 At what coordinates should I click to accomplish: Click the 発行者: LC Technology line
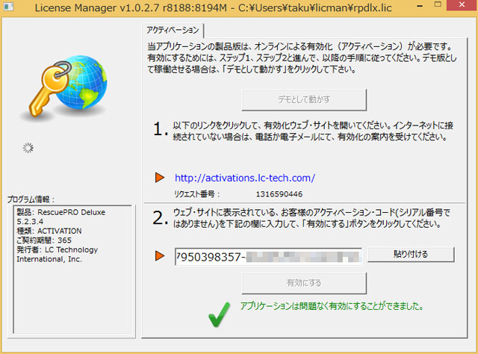[57, 249]
